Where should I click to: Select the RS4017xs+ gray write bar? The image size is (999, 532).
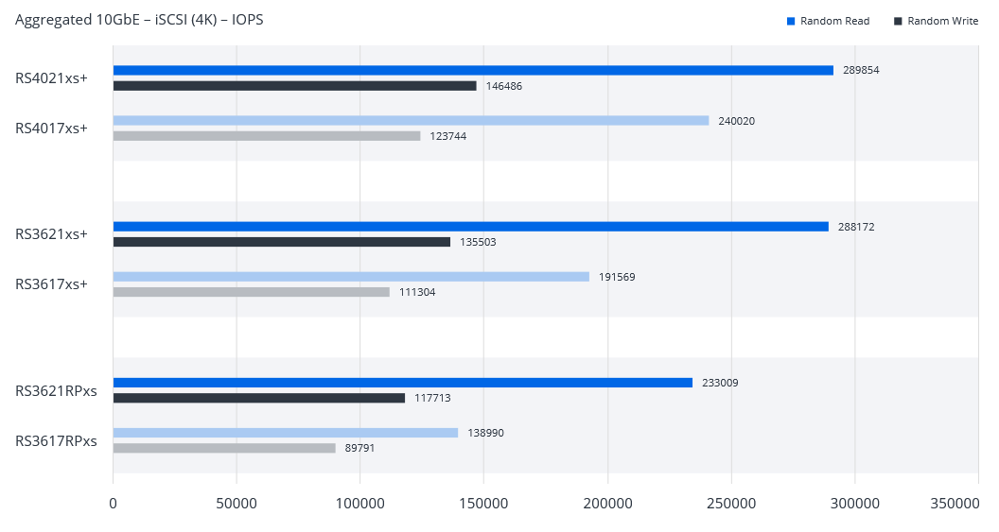(267, 136)
